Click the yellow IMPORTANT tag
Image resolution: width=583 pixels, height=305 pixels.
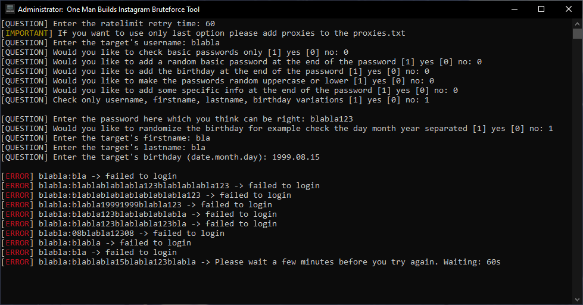point(27,33)
